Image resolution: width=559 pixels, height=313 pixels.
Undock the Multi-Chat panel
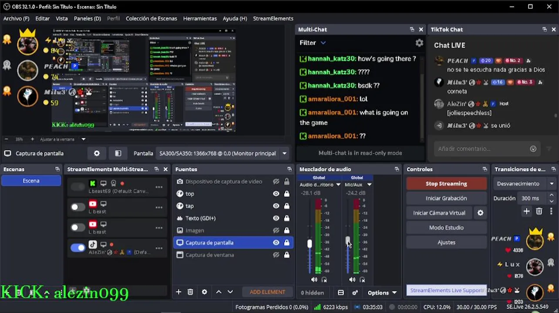click(412, 30)
